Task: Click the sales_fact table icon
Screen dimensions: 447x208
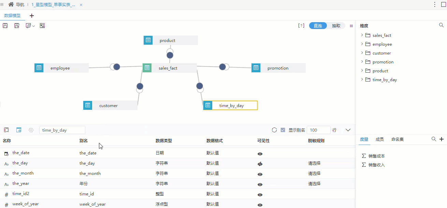Action: click(x=147, y=68)
